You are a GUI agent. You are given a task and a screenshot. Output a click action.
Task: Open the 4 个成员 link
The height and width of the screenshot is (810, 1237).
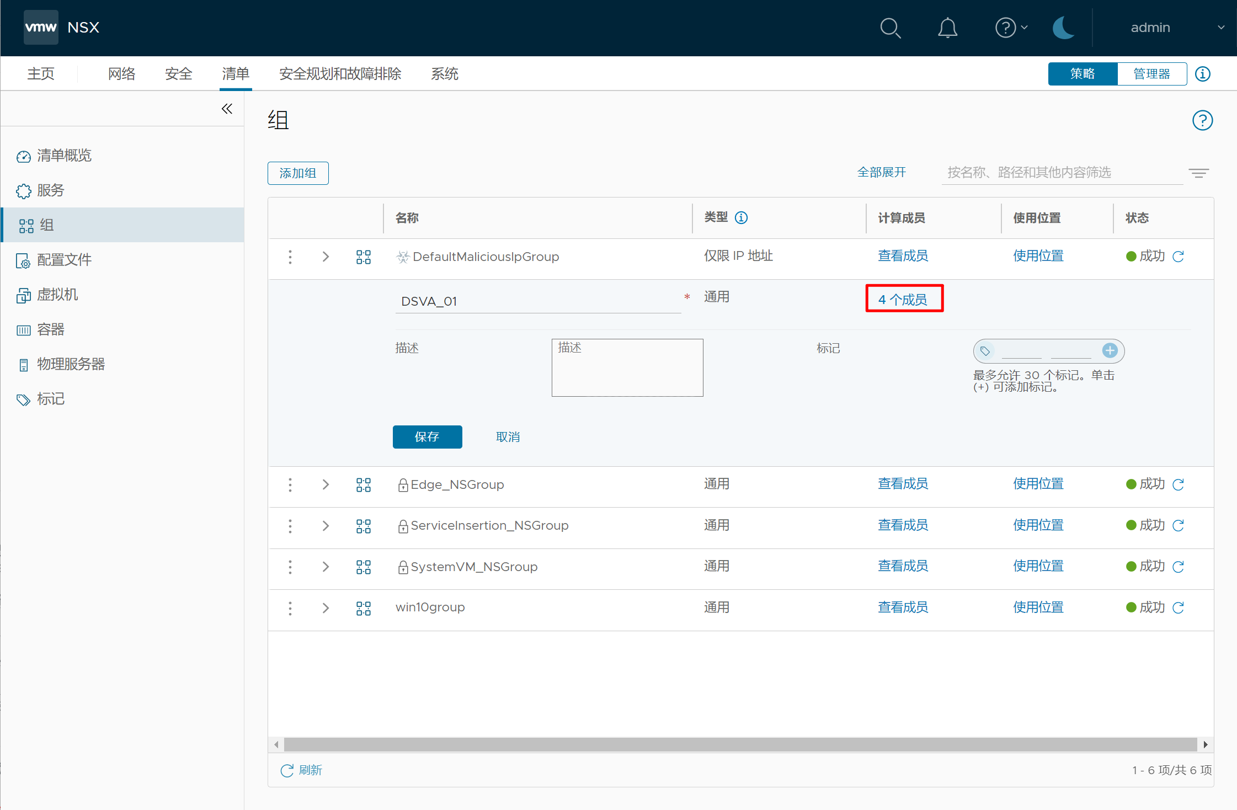point(903,300)
